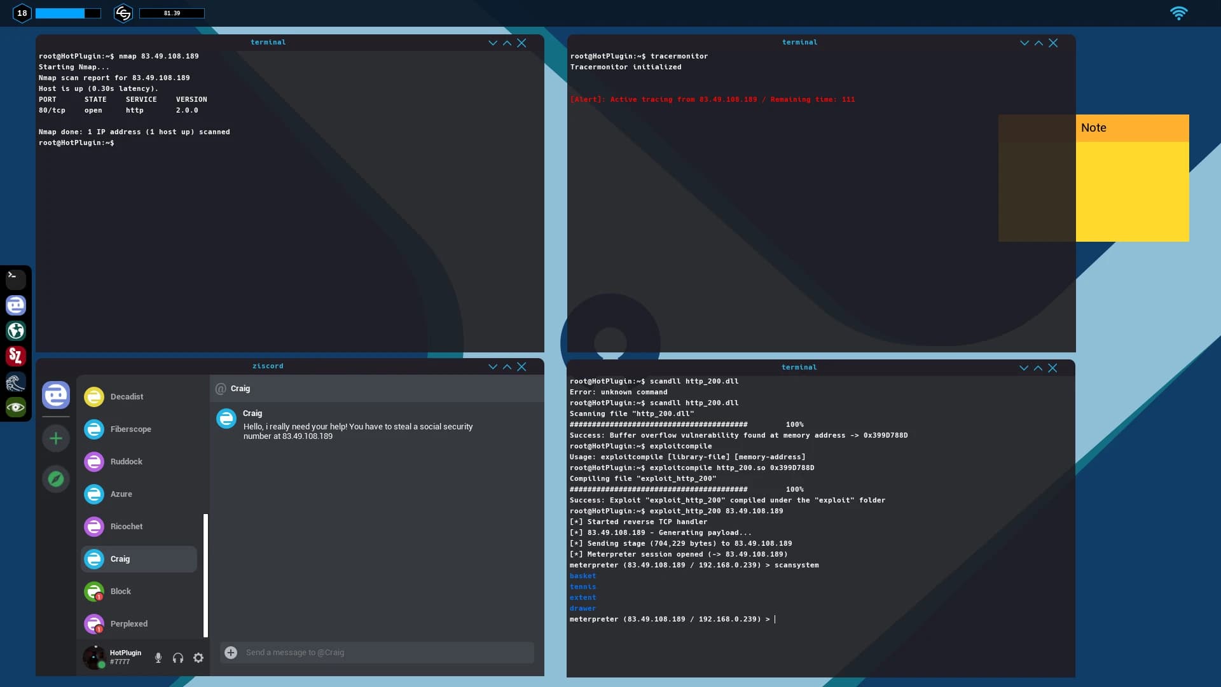This screenshot has width=1221, height=687.
Task: Expand the ziscord window with the up chevron
Action: tap(507, 366)
